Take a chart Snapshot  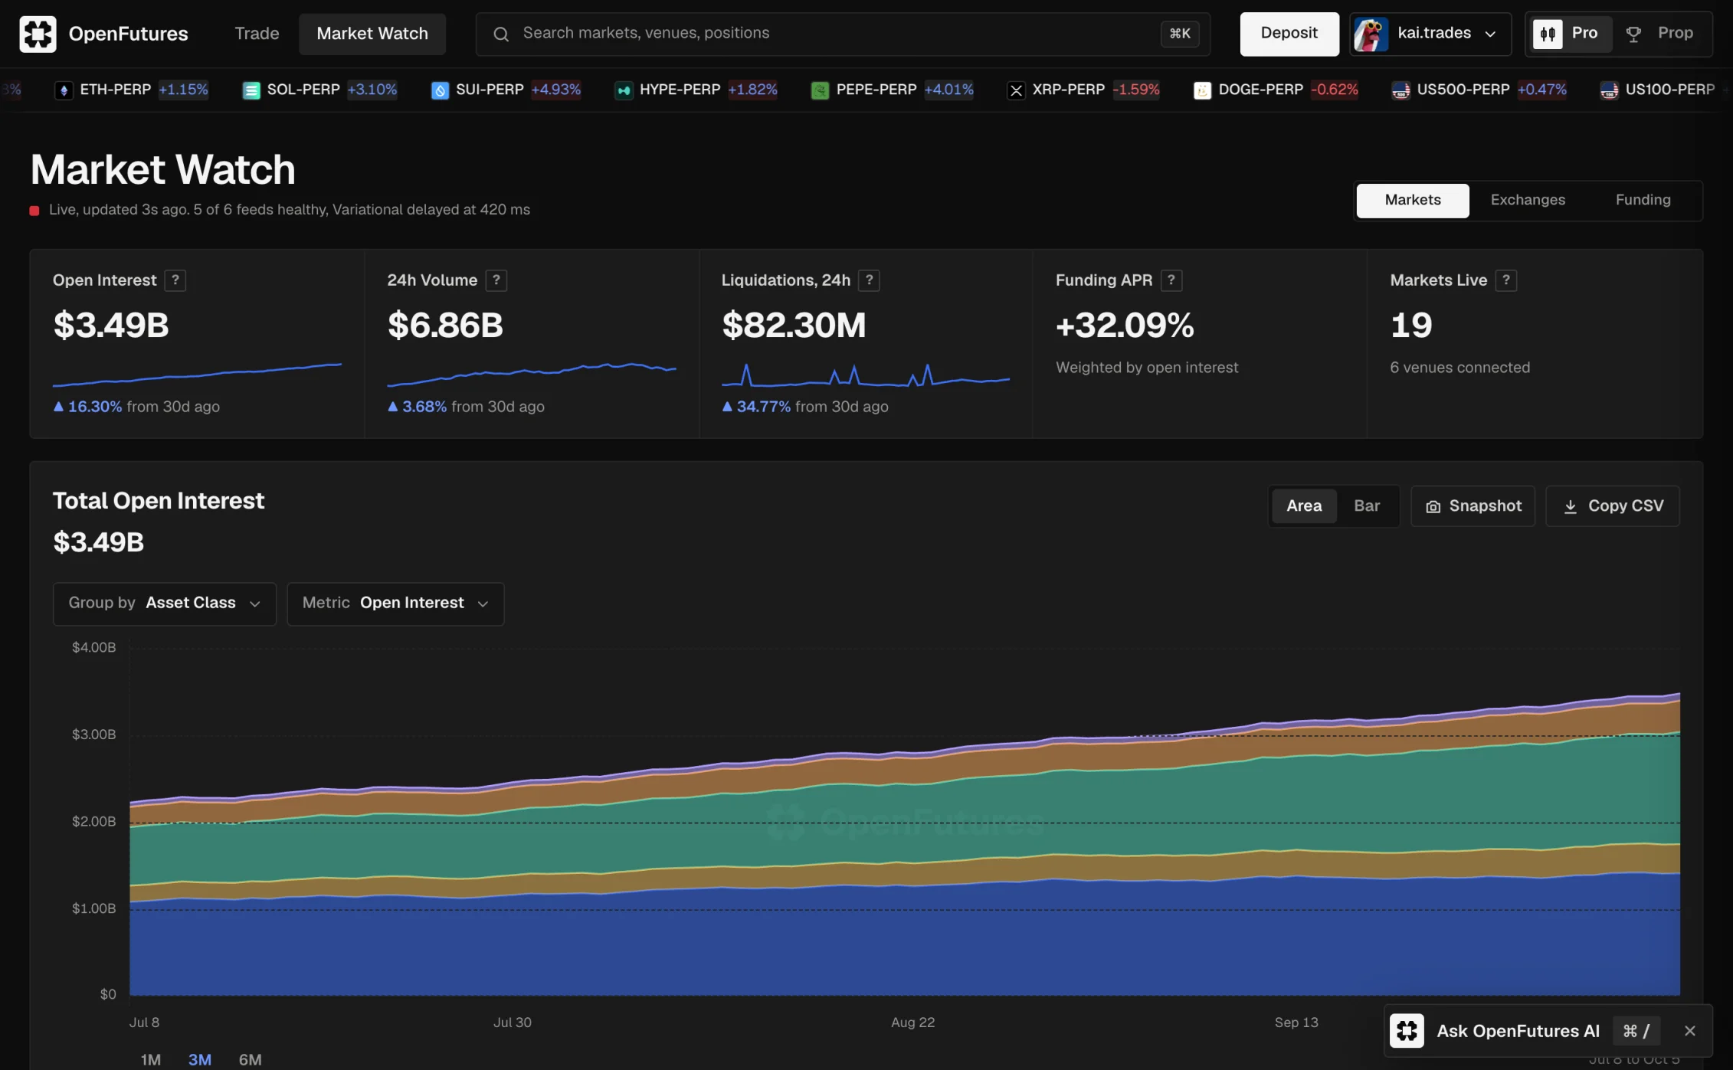(1473, 506)
